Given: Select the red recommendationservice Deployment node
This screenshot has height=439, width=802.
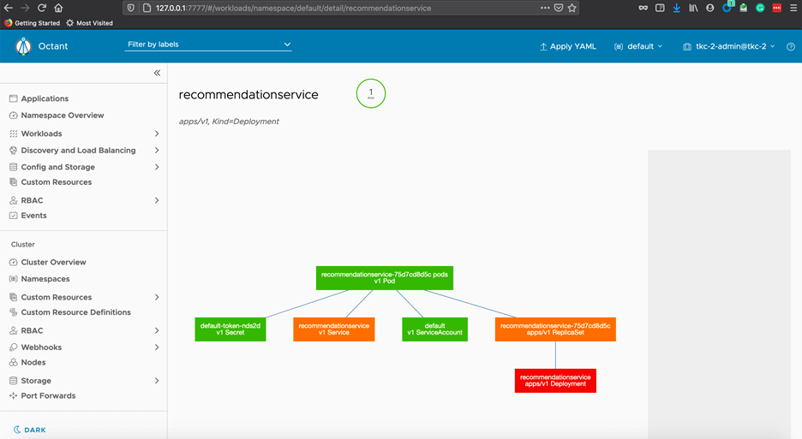Looking at the screenshot, I should coord(555,381).
